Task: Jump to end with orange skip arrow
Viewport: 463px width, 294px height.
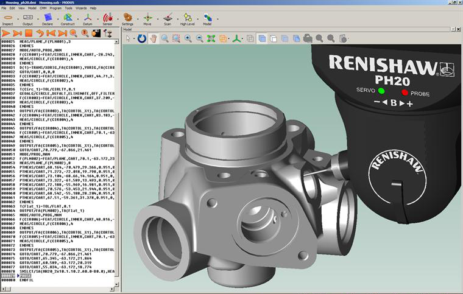Action: pyautogui.click(x=62, y=33)
